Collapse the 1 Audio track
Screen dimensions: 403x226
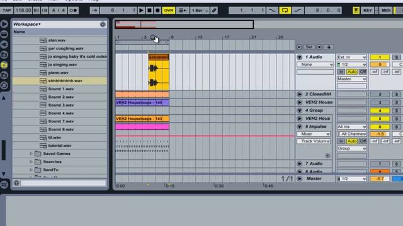tap(300, 57)
